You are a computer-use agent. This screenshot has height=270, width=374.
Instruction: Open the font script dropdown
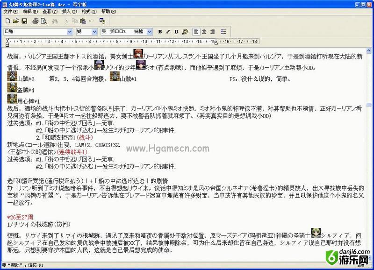pos(151,32)
